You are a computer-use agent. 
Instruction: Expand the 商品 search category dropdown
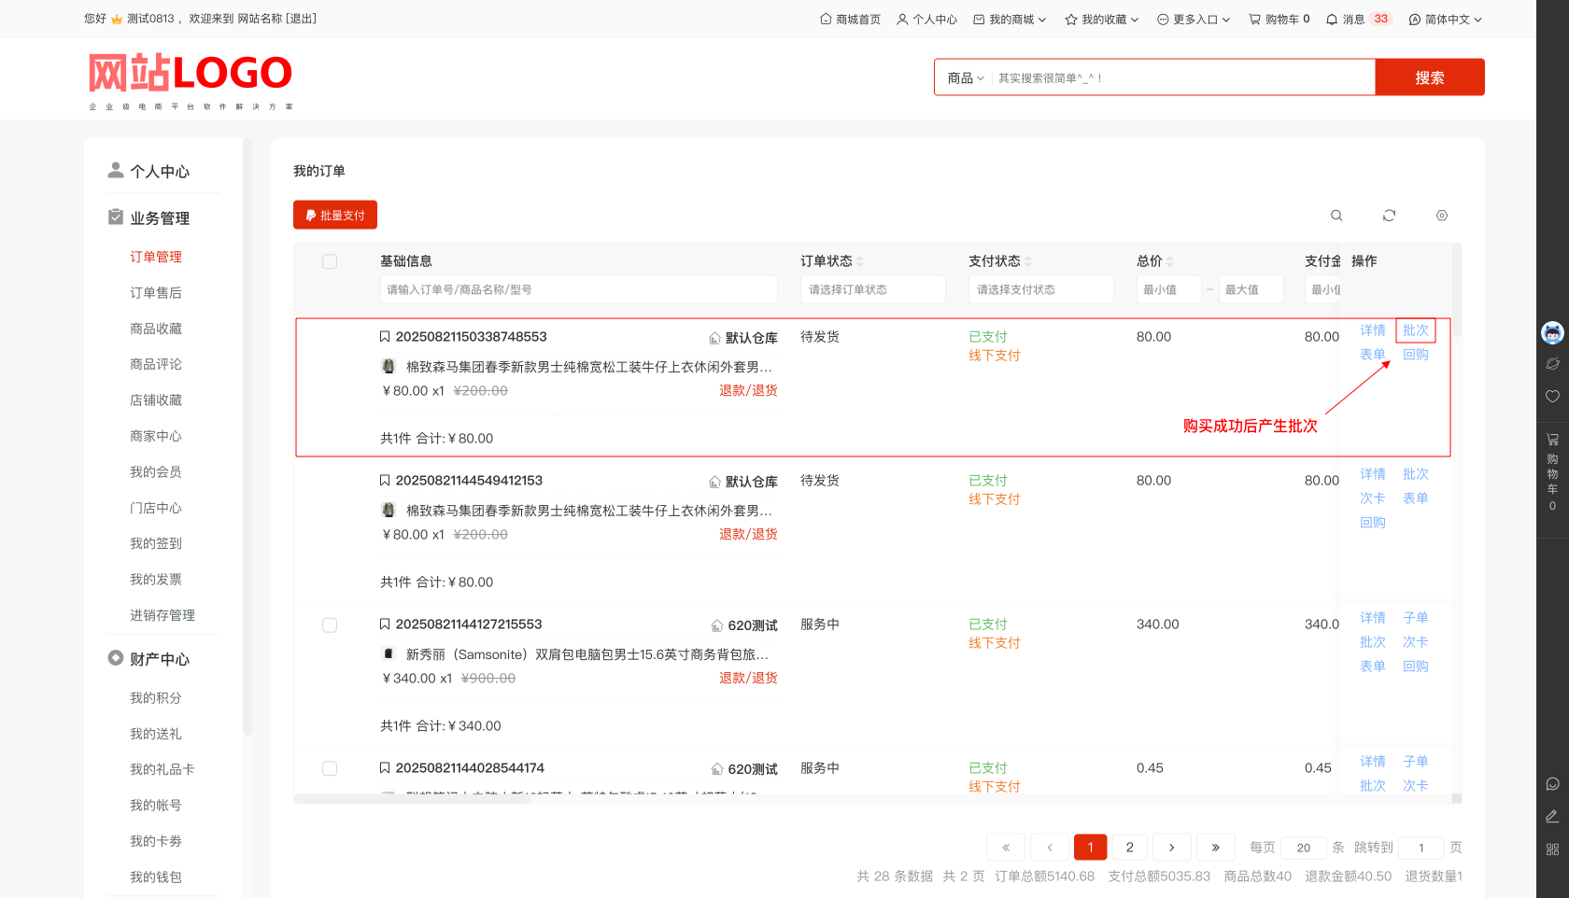pos(966,78)
